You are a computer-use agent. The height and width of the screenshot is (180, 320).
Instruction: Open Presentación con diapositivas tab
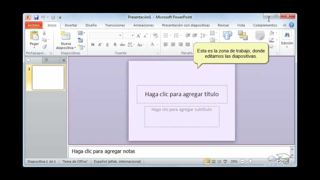186,25
